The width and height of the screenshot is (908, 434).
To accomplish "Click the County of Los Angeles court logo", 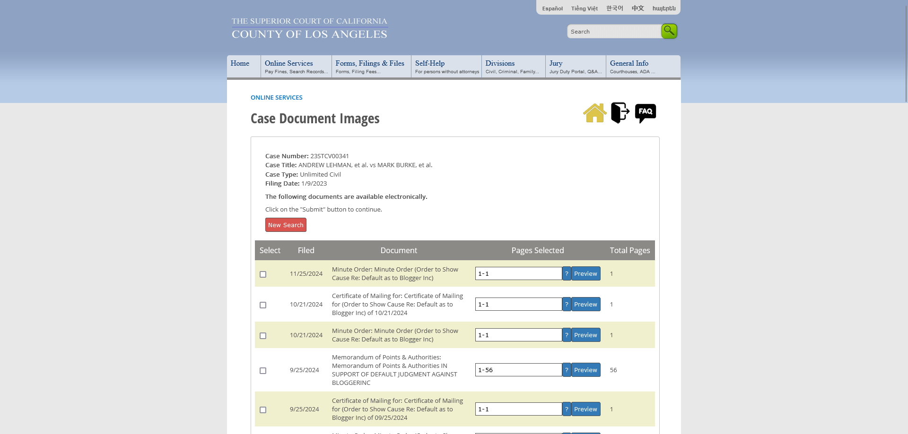I will pos(309,28).
